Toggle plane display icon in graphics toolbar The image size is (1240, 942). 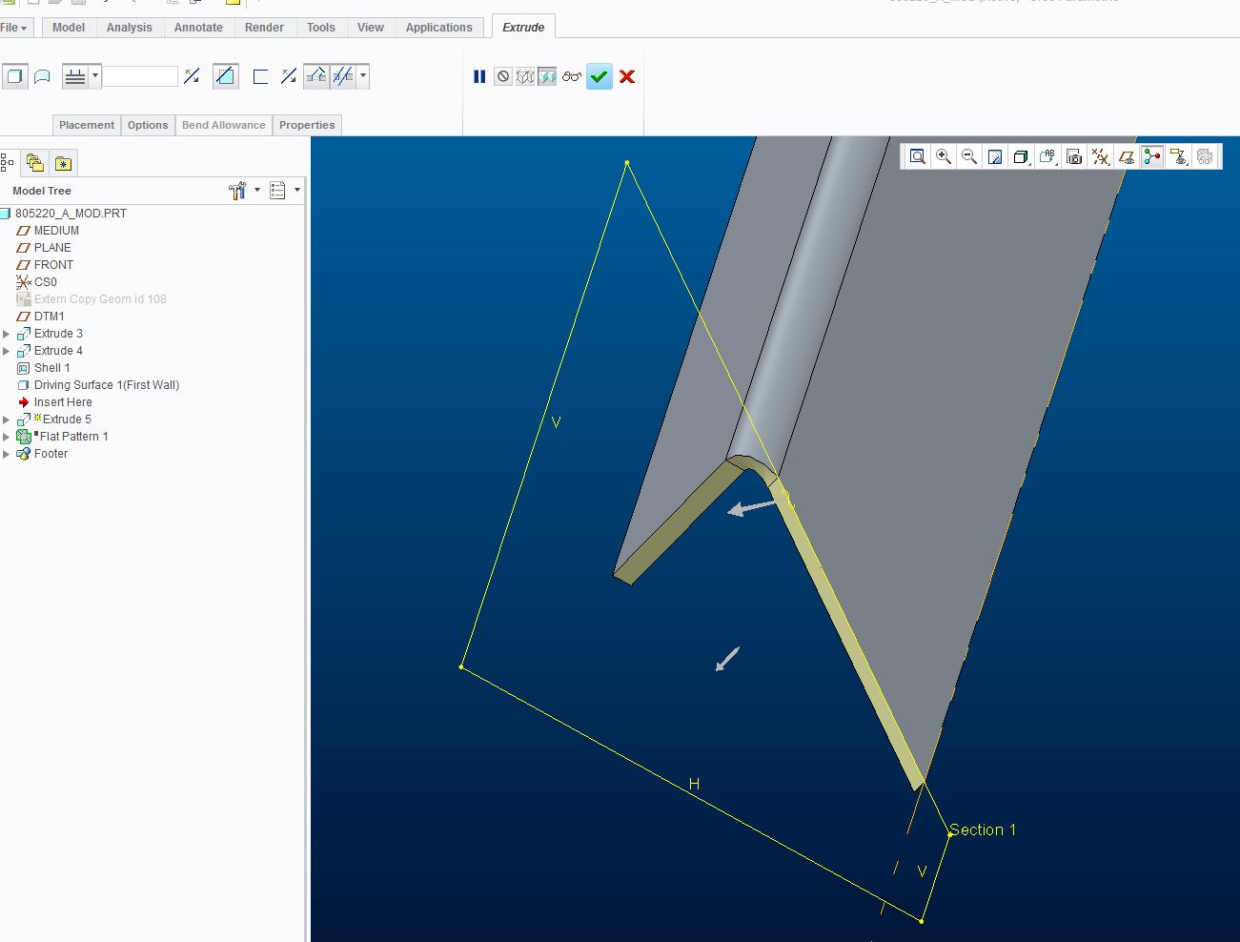[x=1127, y=156]
